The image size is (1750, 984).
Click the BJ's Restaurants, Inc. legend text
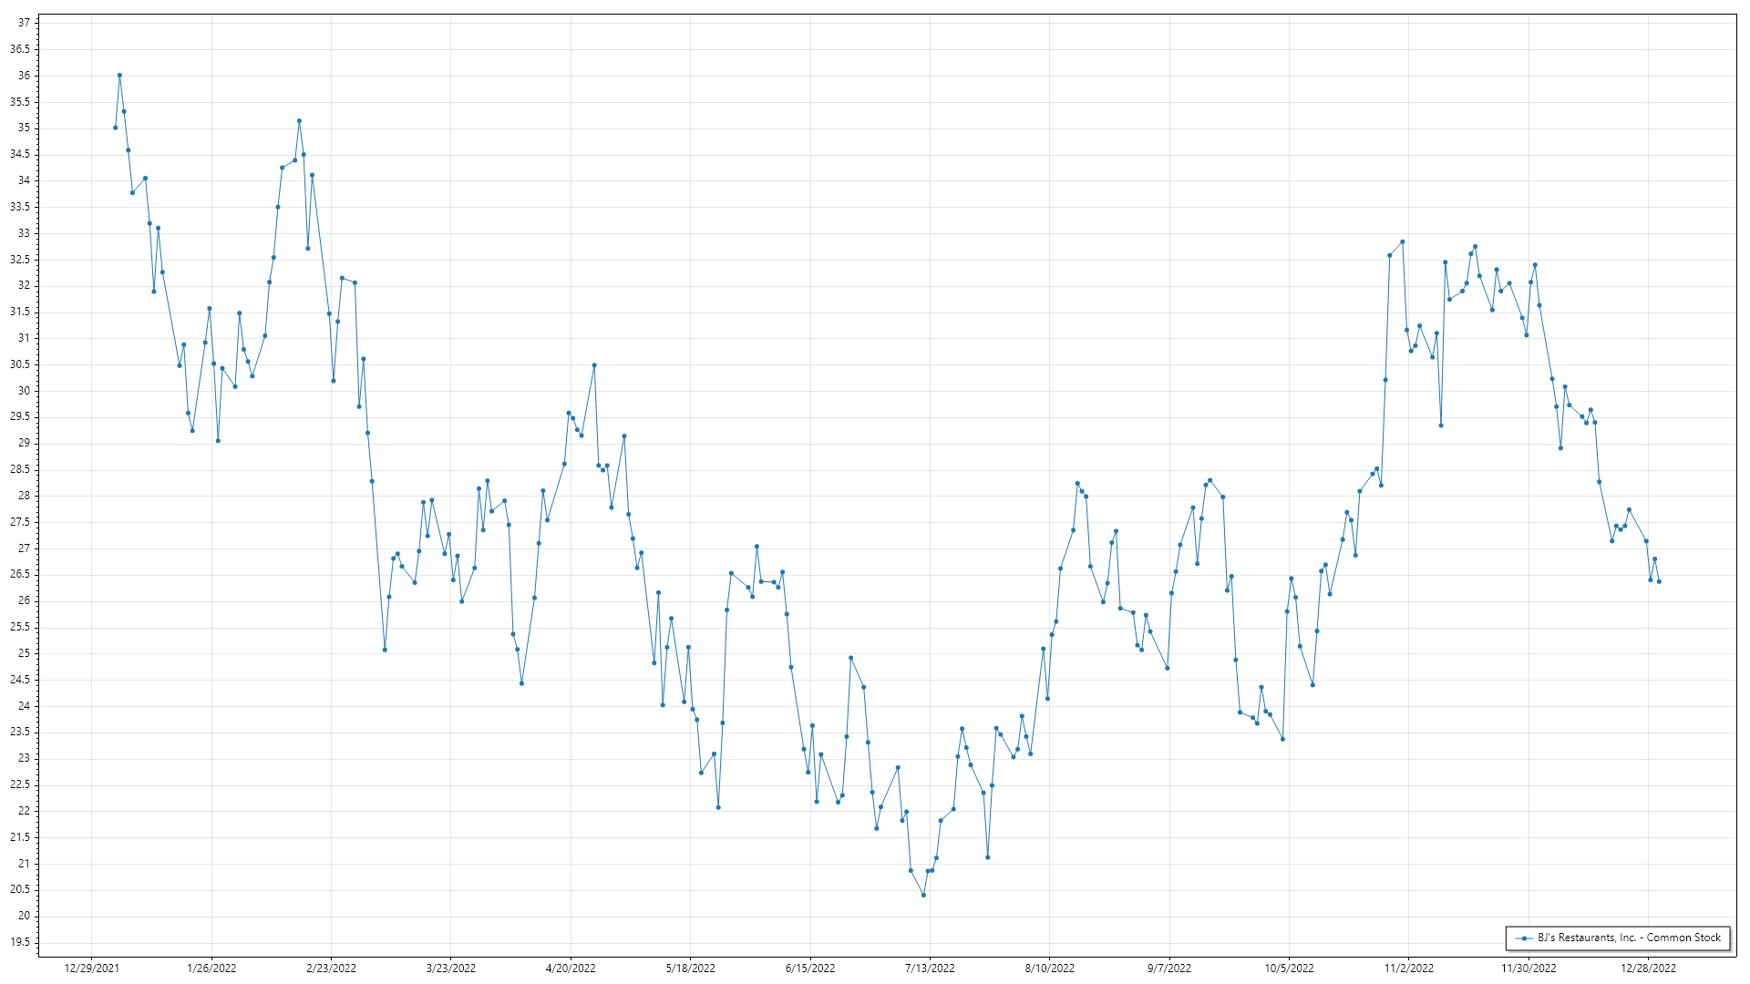coord(1629,938)
